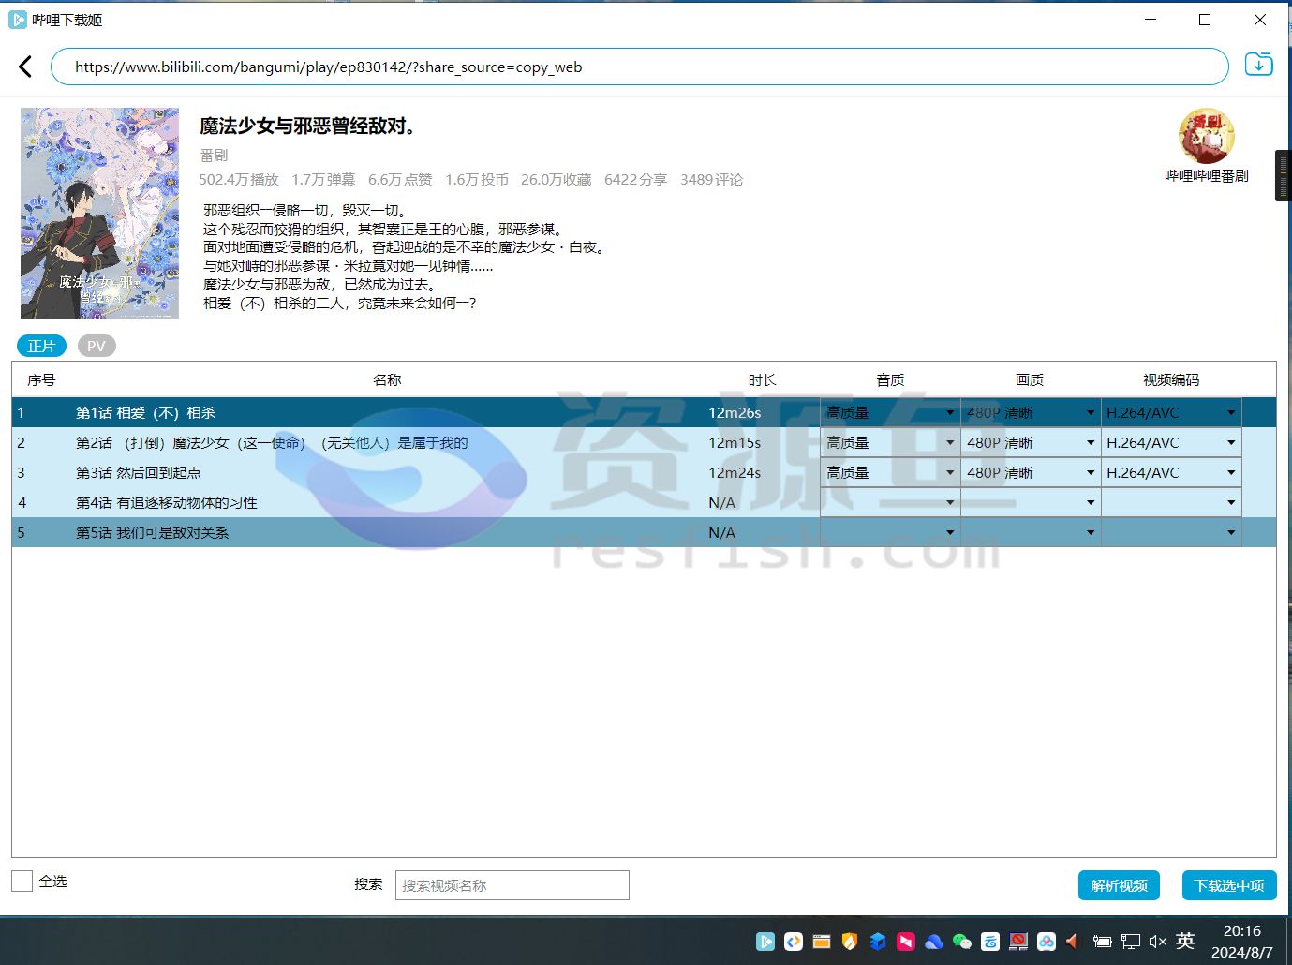Open the pink square tray icon
The width and height of the screenshot is (1292, 965).
tap(906, 942)
